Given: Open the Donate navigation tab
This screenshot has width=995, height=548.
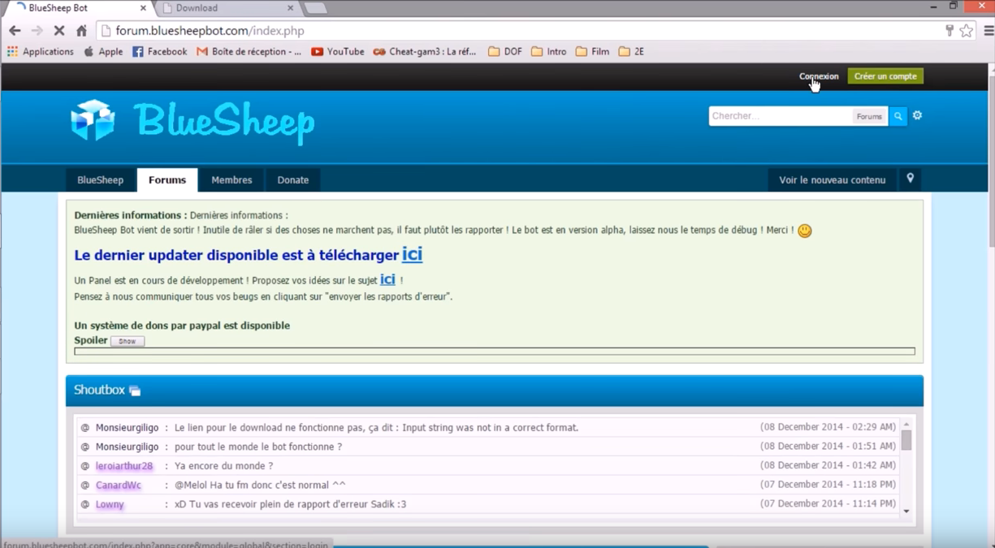Looking at the screenshot, I should point(293,180).
